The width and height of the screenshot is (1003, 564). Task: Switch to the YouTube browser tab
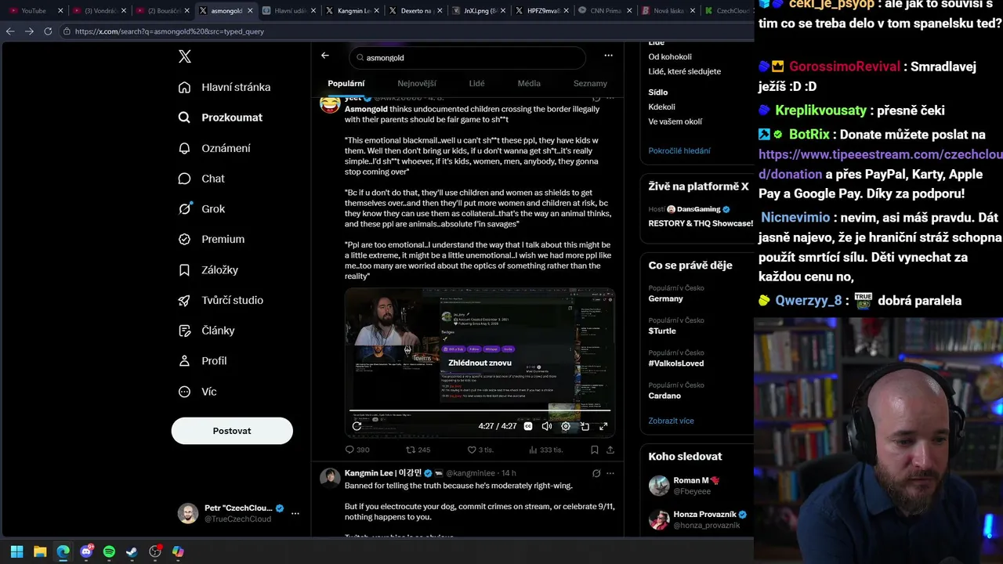pyautogui.click(x=34, y=11)
